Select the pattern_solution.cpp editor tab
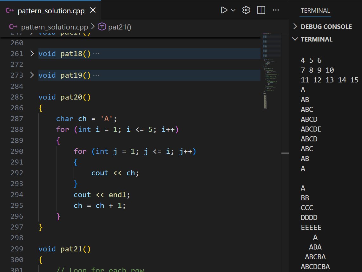Screen dimensions: 362x272 (x=51, y=10)
